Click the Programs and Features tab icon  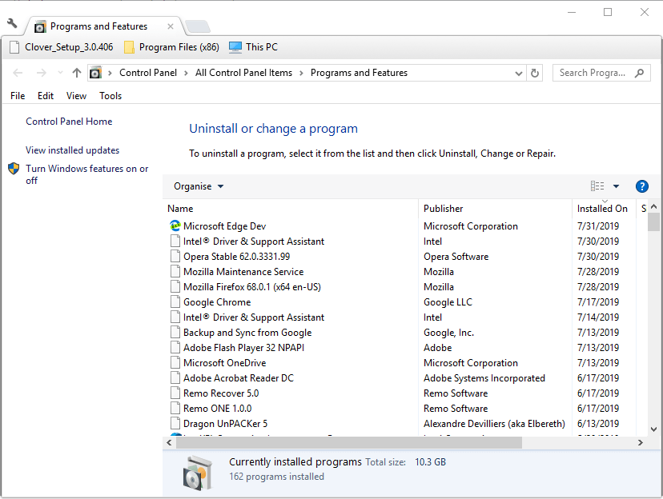coord(40,27)
